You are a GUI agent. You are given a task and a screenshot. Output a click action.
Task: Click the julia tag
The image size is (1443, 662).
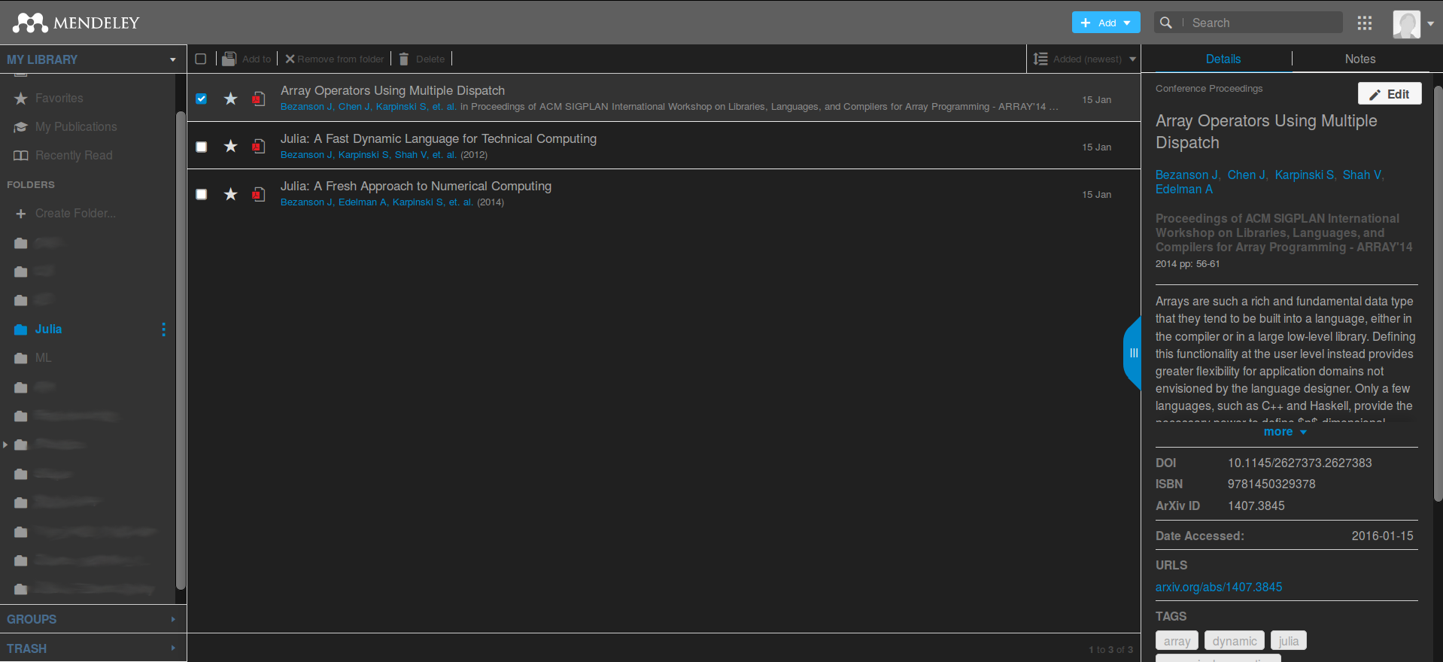1289,641
